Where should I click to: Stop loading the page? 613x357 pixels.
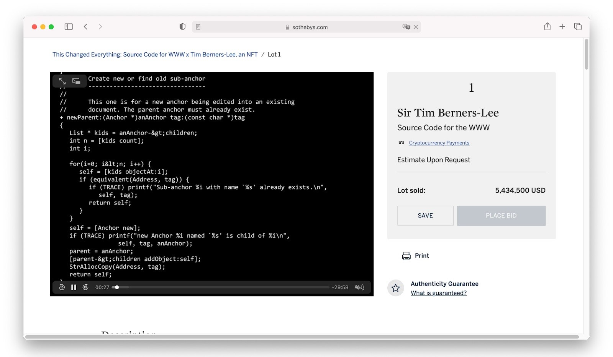pyautogui.click(x=416, y=27)
